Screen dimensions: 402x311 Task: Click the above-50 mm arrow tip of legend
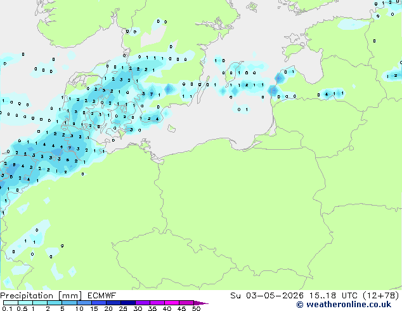click(x=201, y=303)
